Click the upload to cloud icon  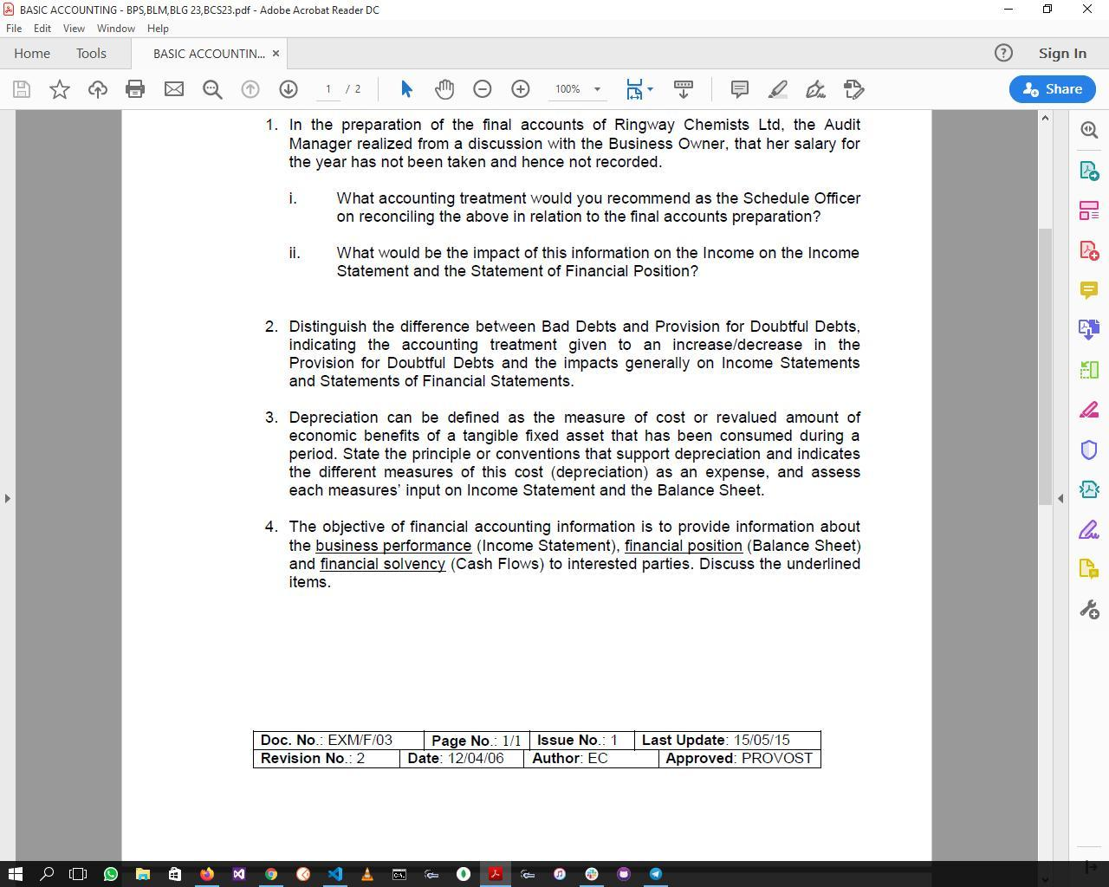(98, 89)
